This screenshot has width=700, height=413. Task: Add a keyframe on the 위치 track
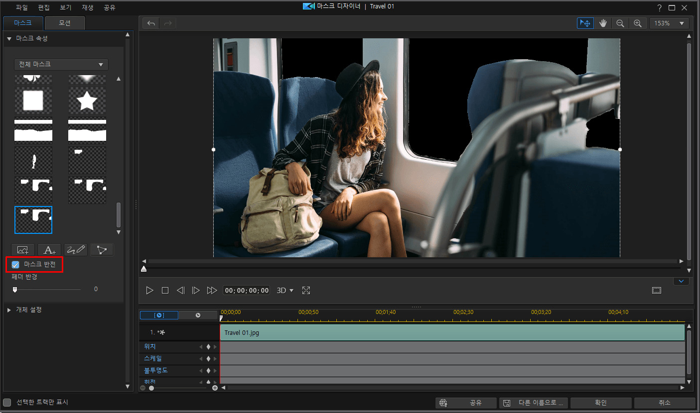208,347
